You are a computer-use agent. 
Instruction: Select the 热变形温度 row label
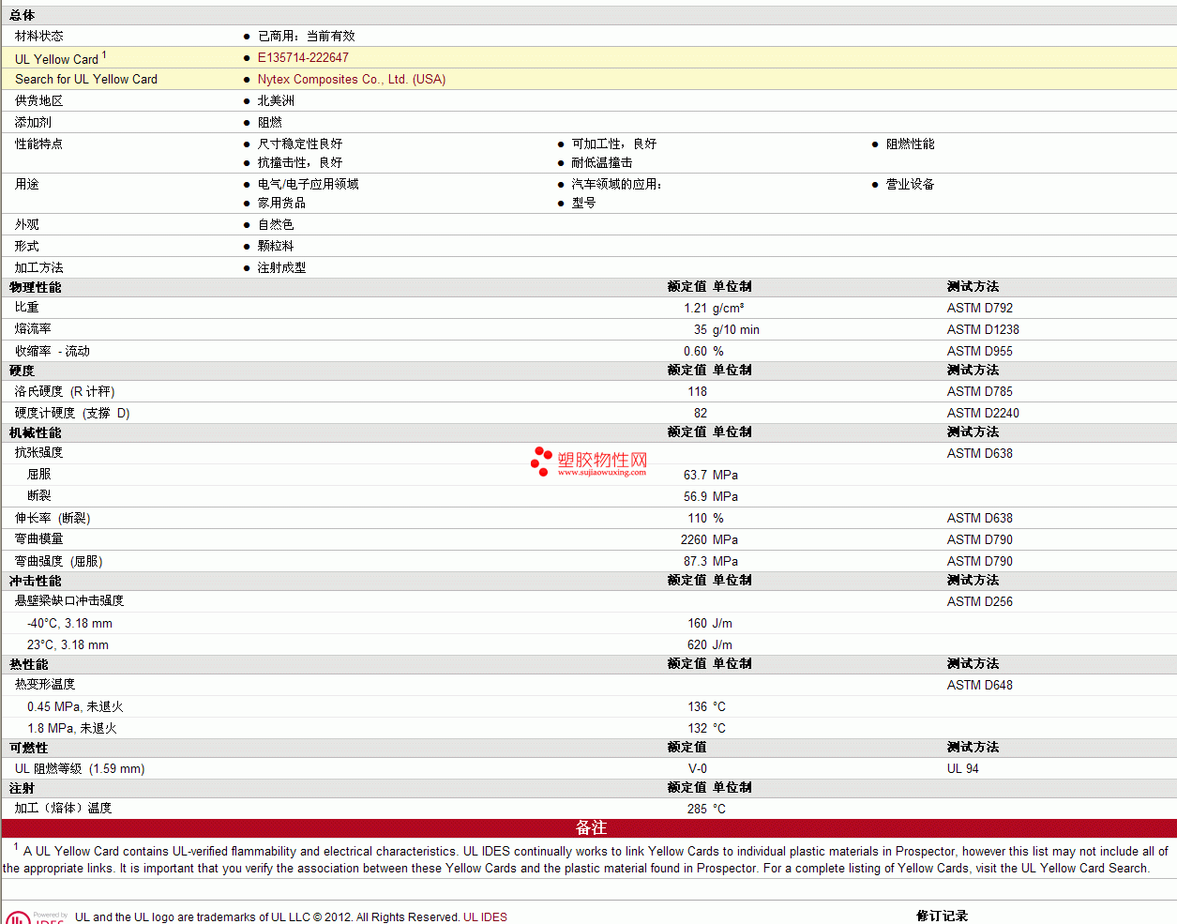pos(45,684)
